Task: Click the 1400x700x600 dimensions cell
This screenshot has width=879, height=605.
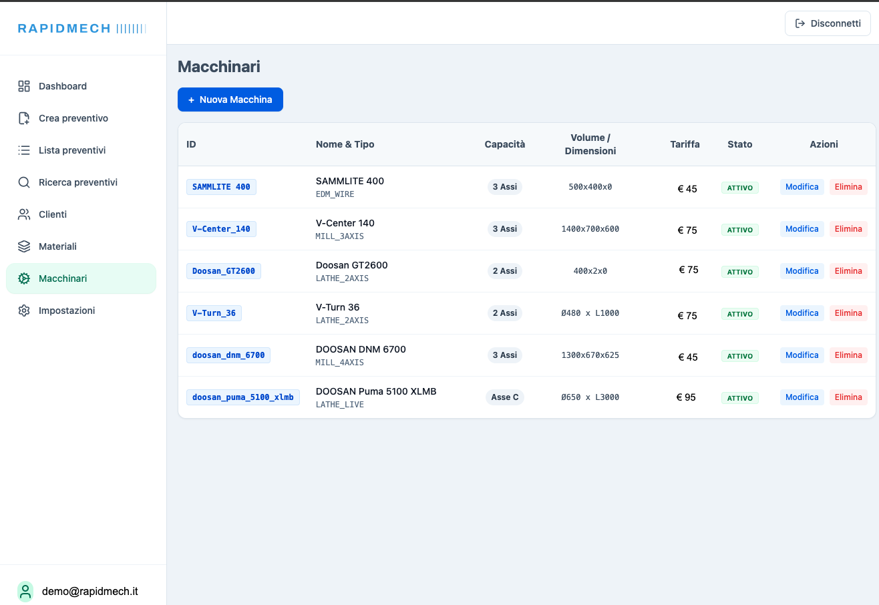Action: 590,229
